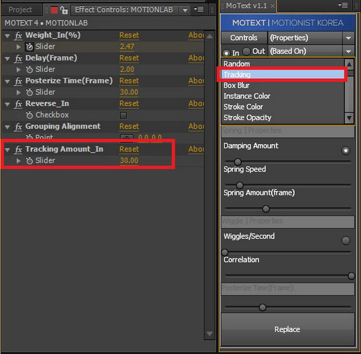
Task: Collapse the Tracking Amount_In effect
Action: [x=7, y=150]
